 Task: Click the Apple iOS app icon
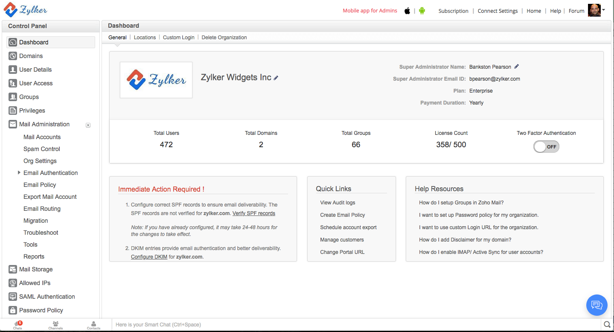(407, 11)
